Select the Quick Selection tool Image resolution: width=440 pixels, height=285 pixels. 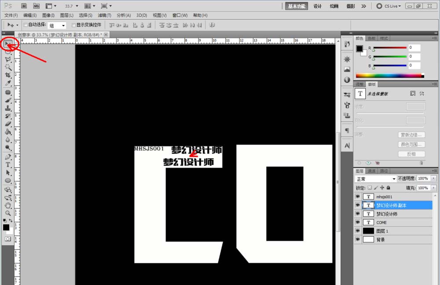[x=8, y=67]
